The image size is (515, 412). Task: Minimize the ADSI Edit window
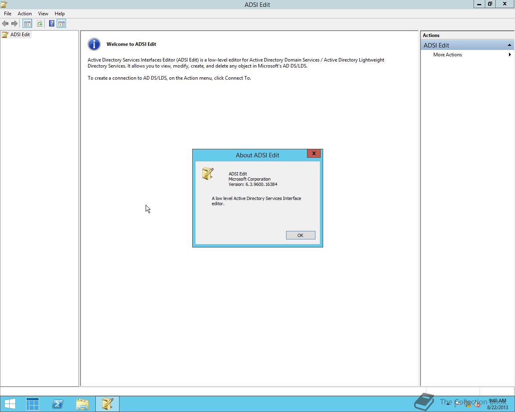pos(479,4)
